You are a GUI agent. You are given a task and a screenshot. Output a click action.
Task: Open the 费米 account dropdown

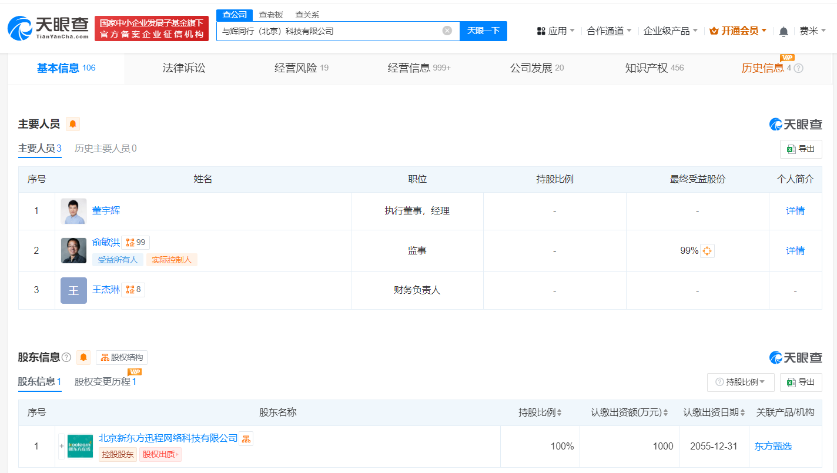coord(813,31)
